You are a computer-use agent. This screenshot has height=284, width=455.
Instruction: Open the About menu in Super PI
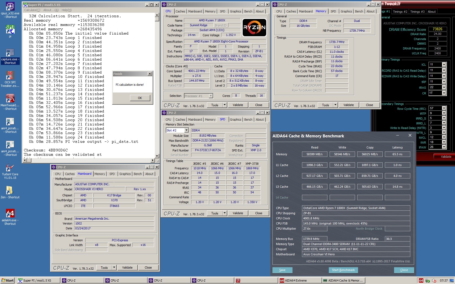pos(51,10)
